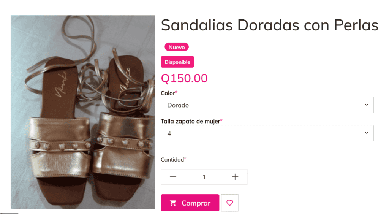Click the shopping cart icon inside Comprar
The width and height of the screenshot is (389, 214).
173,203
